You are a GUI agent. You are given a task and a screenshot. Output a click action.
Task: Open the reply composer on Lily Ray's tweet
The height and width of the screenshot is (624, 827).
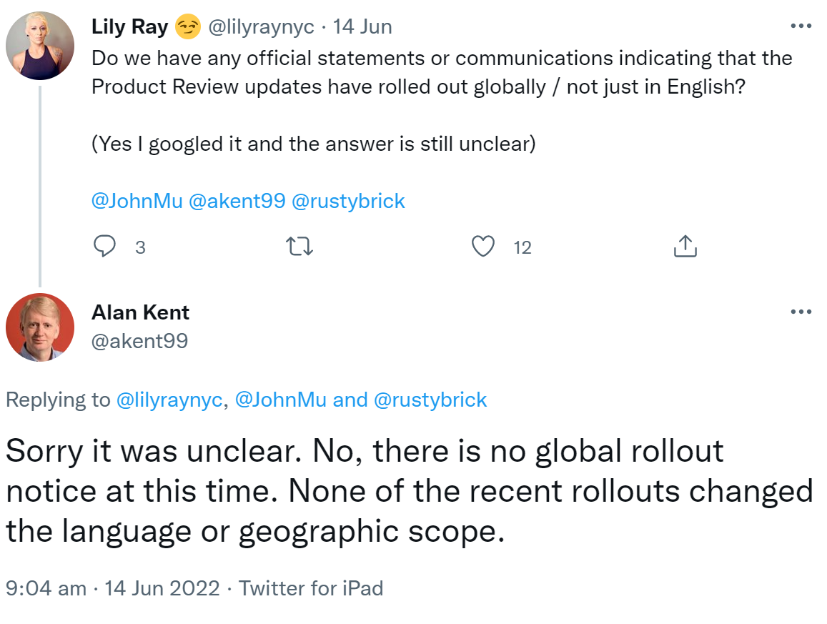tap(105, 246)
